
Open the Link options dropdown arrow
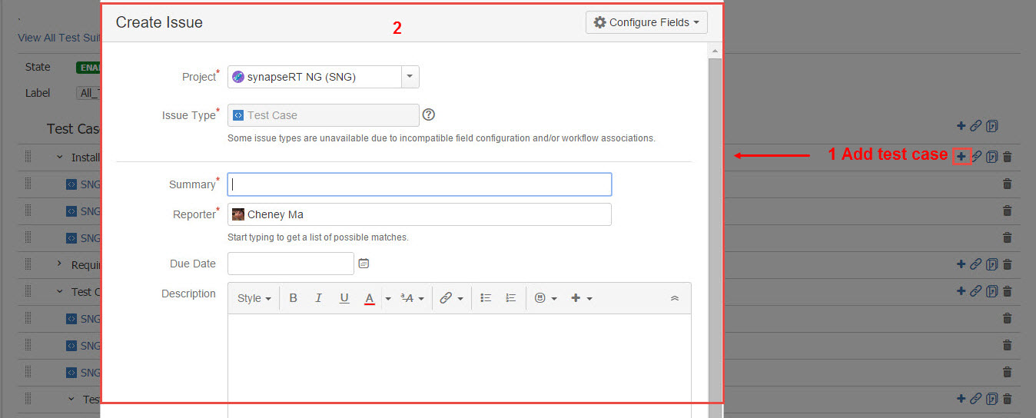point(460,298)
